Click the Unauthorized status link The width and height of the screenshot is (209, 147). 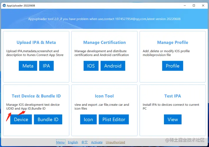click(115, 142)
